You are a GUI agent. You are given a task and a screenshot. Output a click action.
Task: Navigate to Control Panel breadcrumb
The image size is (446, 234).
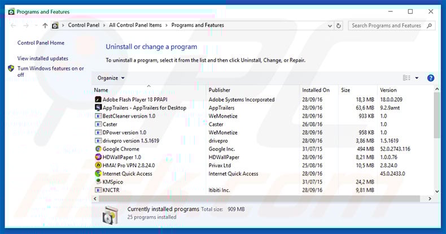84,25
